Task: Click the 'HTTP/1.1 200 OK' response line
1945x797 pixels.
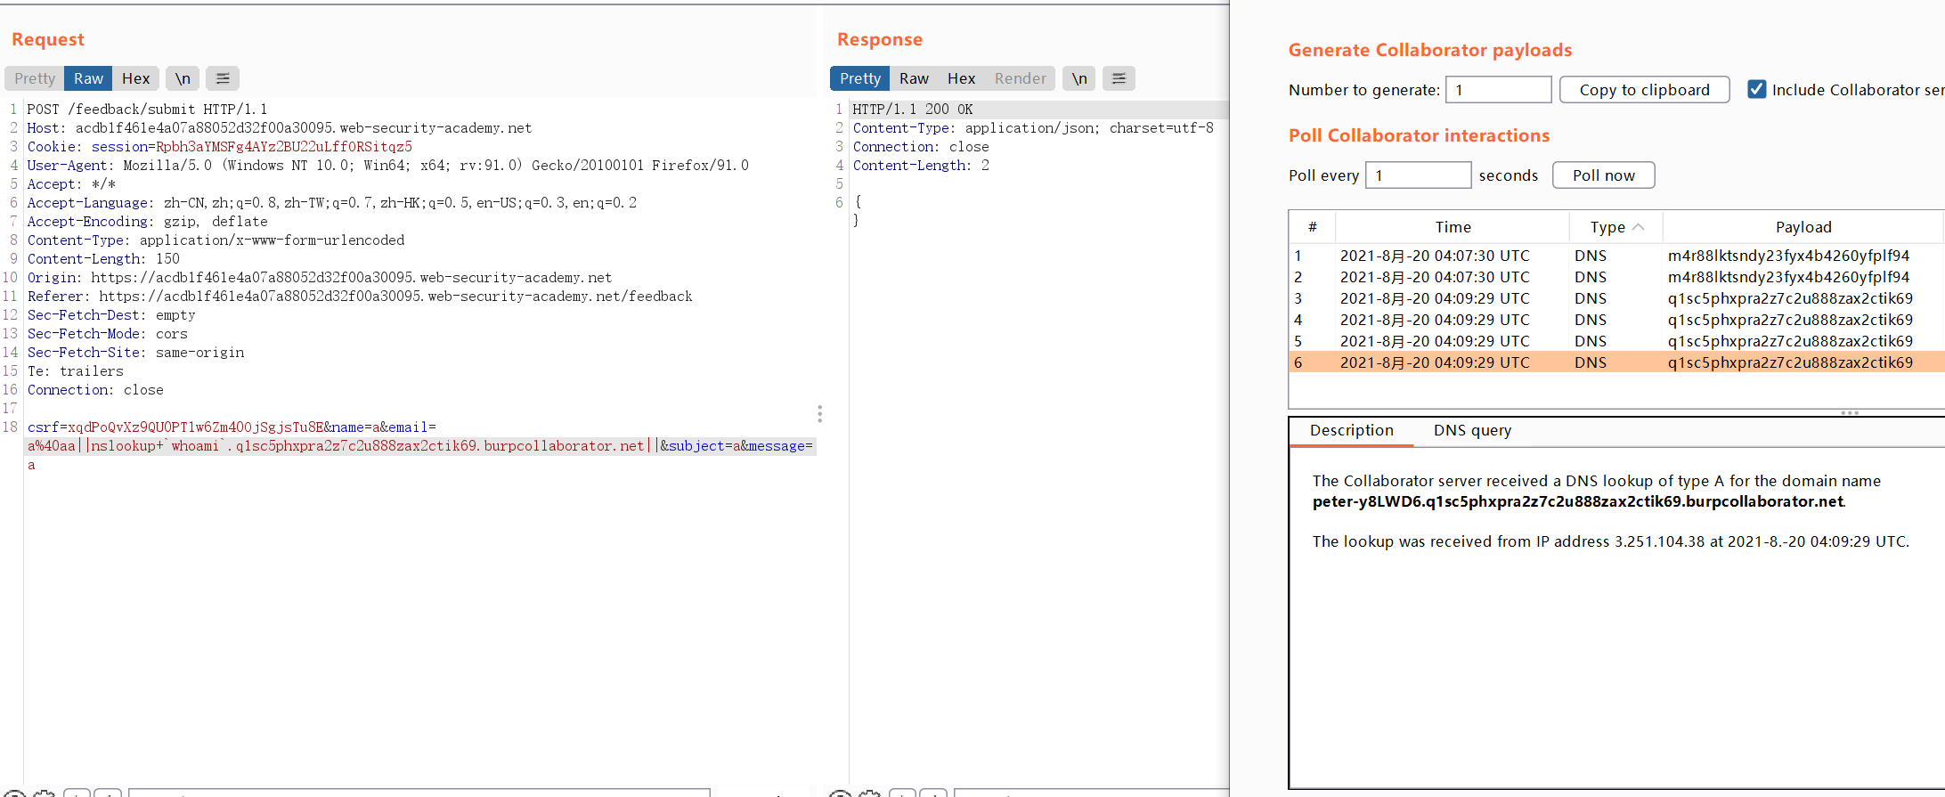Action: click(912, 110)
